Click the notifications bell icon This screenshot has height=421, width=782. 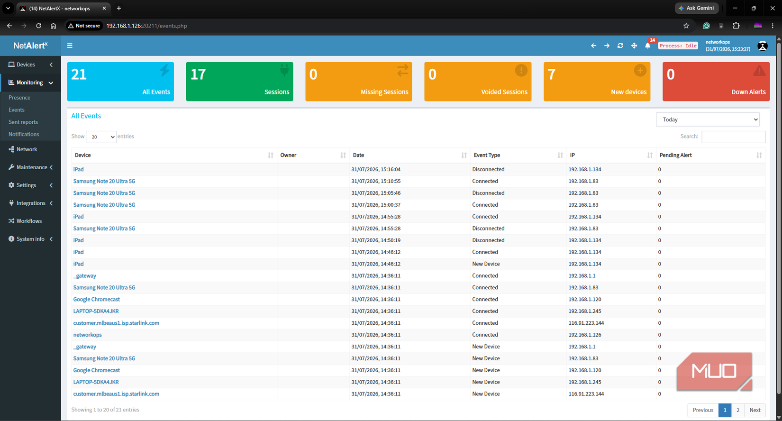click(x=647, y=46)
